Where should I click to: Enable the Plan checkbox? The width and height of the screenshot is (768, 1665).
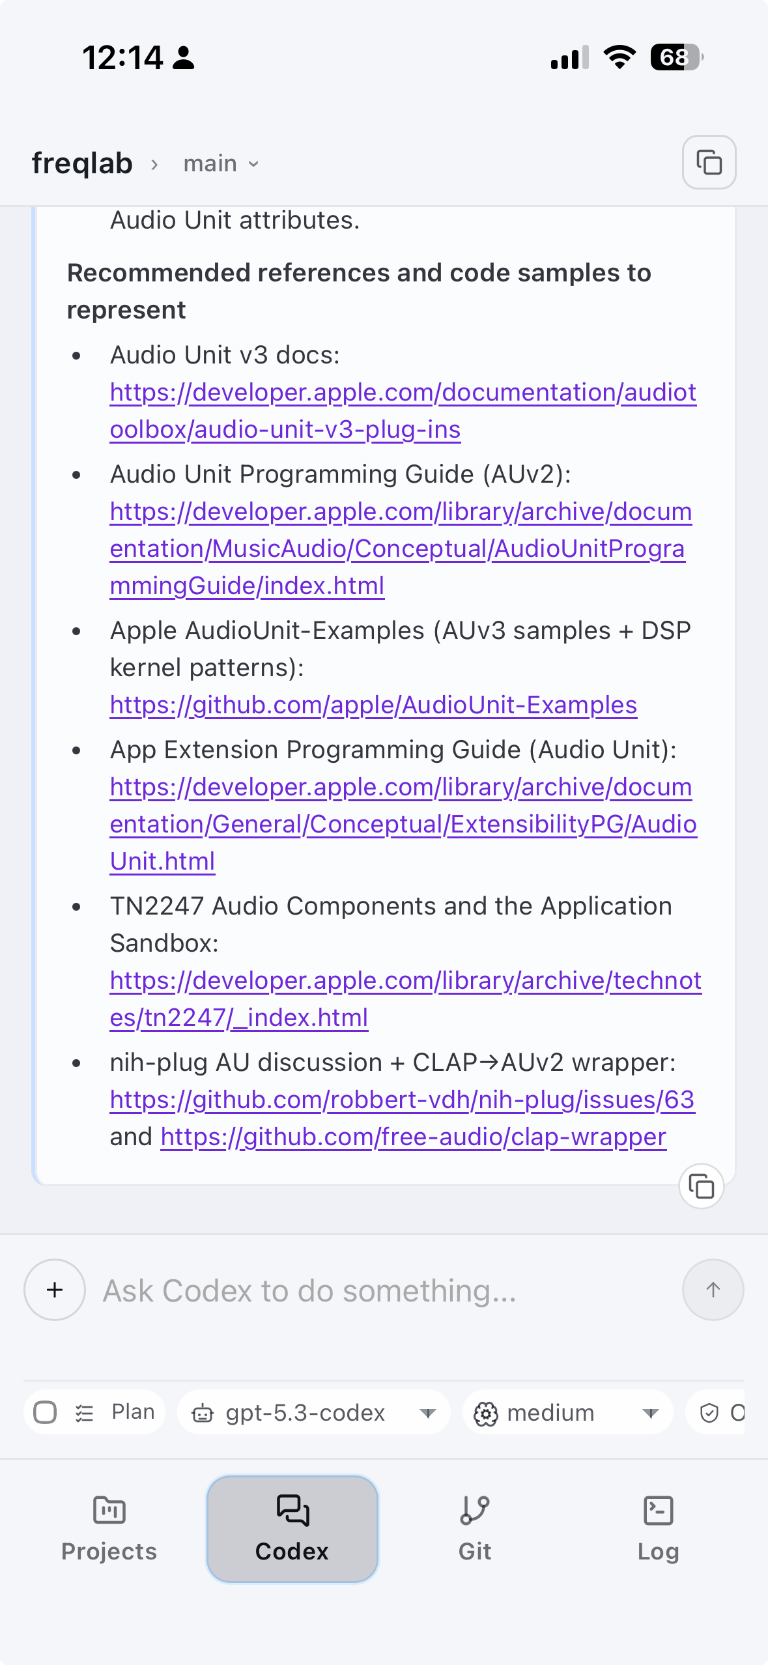[x=45, y=1412]
